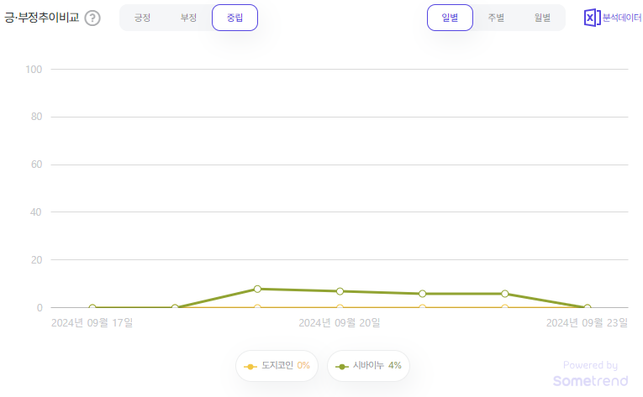Click the 2024년 09월 20일 axis label
The image size is (643, 397).
click(340, 323)
